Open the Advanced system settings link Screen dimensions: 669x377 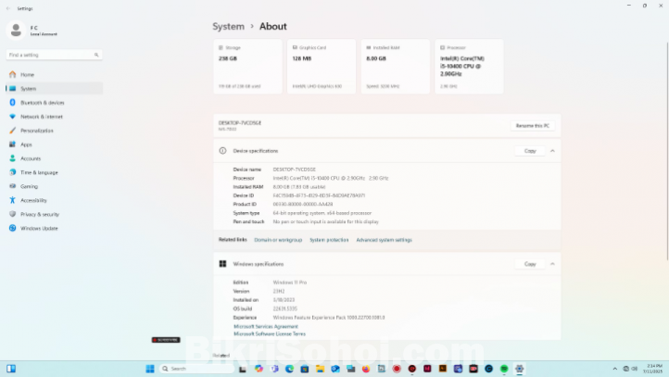coord(384,240)
